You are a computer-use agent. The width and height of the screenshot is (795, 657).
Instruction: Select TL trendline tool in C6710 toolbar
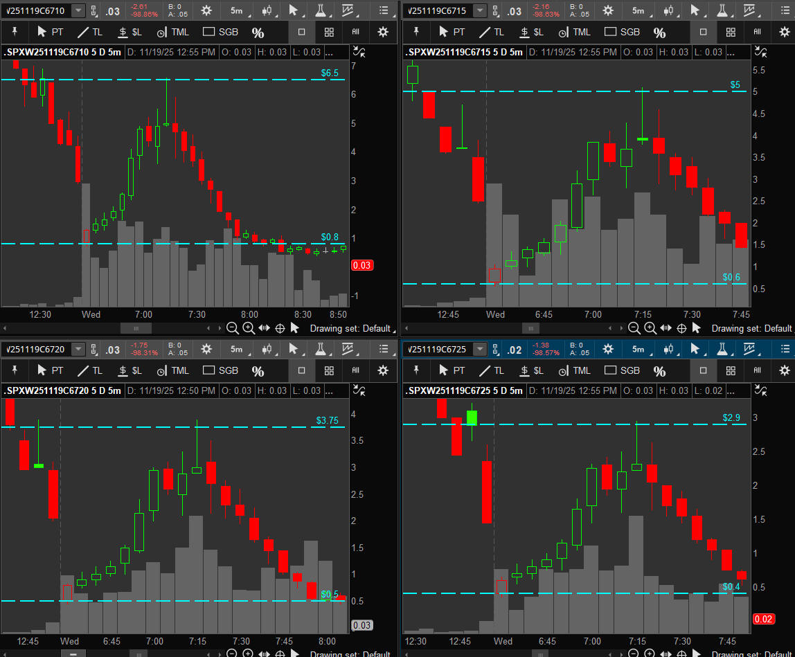click(91, 33)
